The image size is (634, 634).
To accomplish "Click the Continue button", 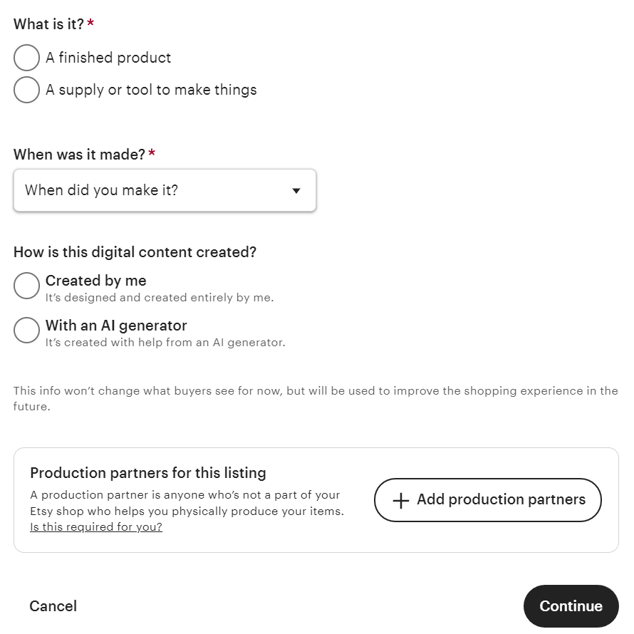I will click(571, 606).
